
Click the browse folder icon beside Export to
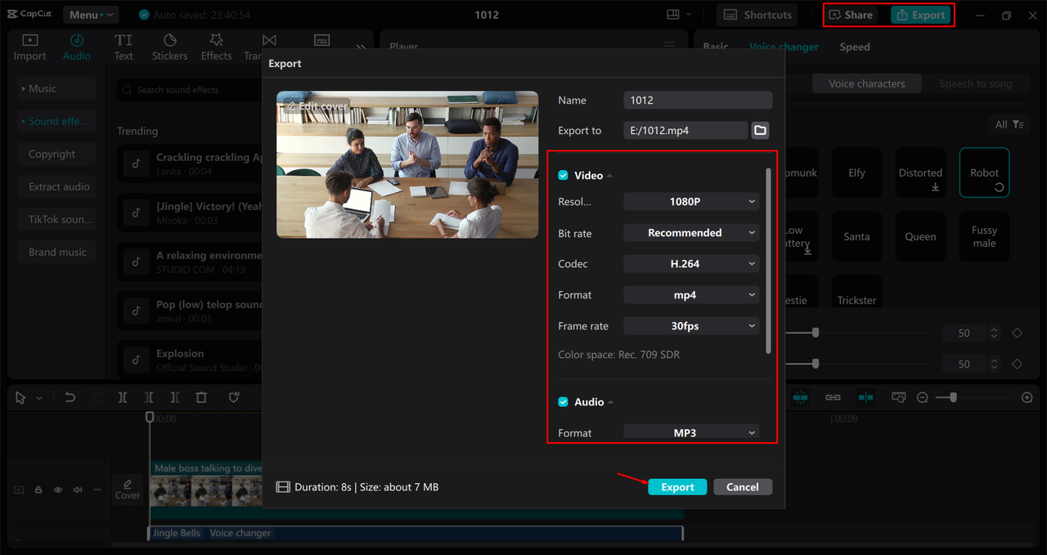[x=760, y=131]
